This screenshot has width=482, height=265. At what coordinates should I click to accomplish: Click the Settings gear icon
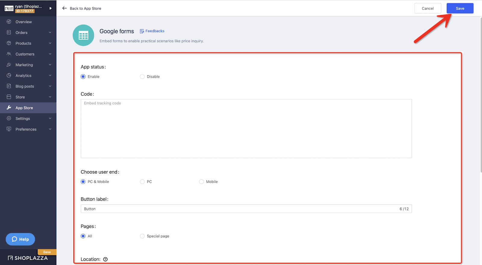(x=9, y=118)
